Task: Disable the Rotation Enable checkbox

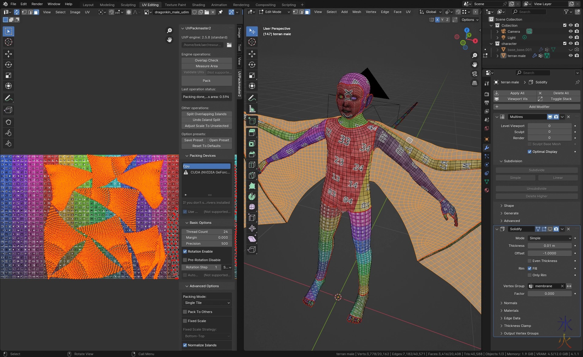Action: click(x=185, y=251)
